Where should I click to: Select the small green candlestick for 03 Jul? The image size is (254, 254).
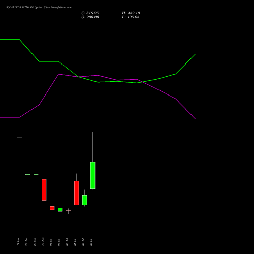click(60, 210)
